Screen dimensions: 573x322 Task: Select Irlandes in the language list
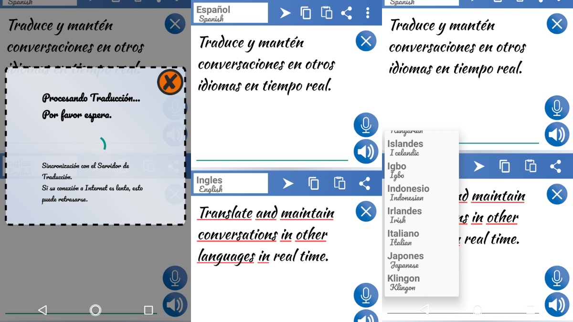[404, 215]
